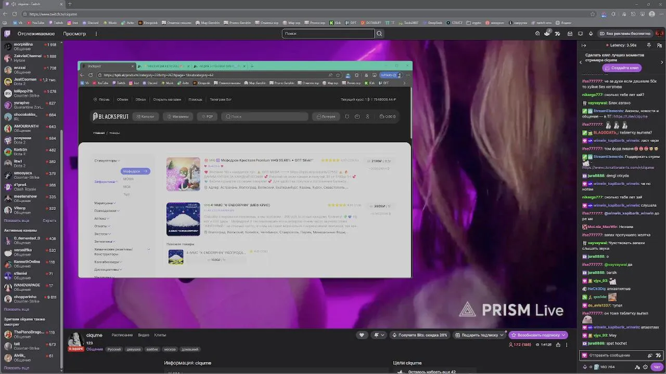Click the viewer count 172 (188)
666x374 pixels.
[x=520, y=344]
